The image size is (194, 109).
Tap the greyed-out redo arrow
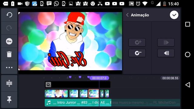coord(9,28)
